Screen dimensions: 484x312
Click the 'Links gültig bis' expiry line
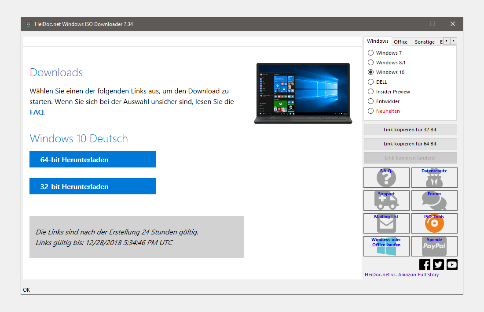pos(104,243)
